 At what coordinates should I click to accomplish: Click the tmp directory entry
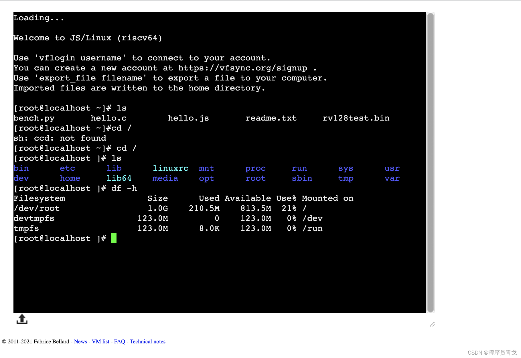click(346, 178)
